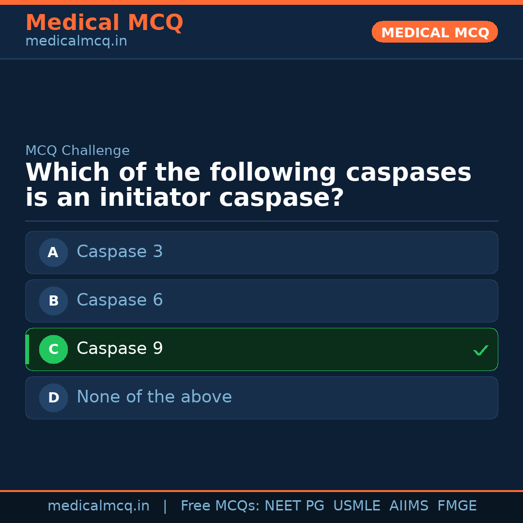Expand the None of the above card

tap(261, 398)
